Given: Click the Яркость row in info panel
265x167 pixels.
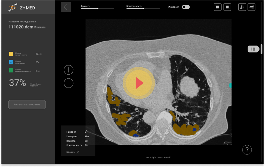Looking at the screenshot, I should 77,141.
